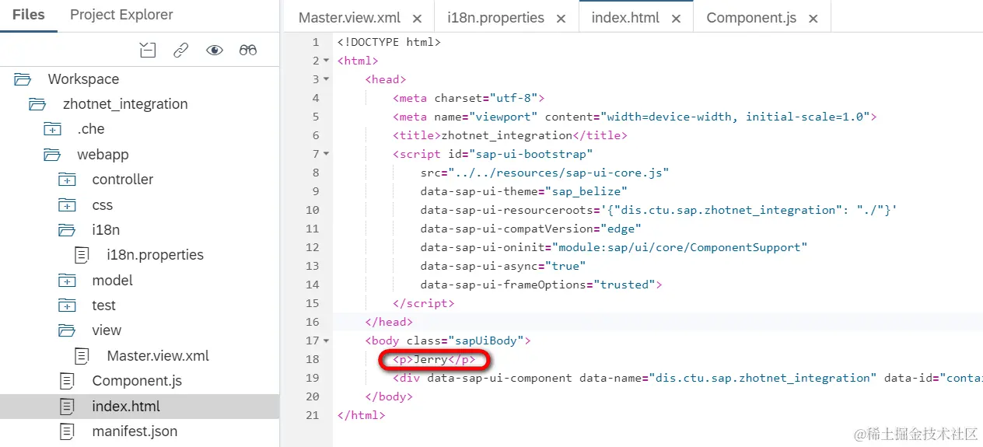Select Master.view.xml in file tree
The height and width of the screenshot is (447, 983).
(x=158, y=356)
